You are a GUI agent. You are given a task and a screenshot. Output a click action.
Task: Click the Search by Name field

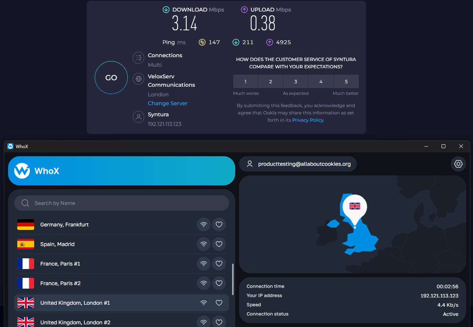(x=122, y=203)
